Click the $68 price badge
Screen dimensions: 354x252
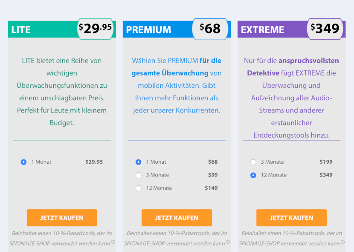pos(210,29)
